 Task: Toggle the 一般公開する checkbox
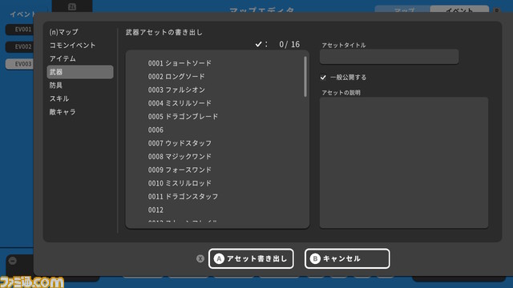pyautogui.click(x=323, y=78)
